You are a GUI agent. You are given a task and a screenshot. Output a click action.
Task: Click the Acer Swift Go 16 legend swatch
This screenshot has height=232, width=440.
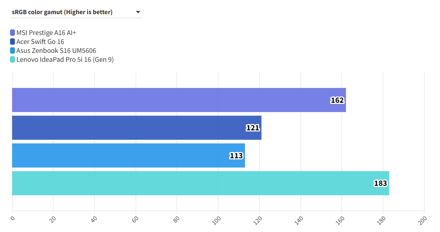click(13, 42)
